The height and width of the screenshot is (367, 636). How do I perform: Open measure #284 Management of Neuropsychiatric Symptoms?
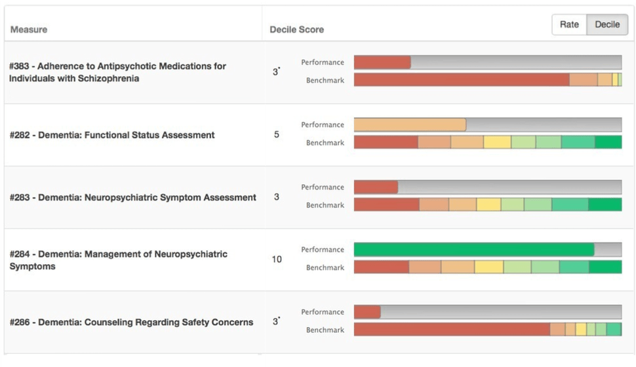click(118, 260)
